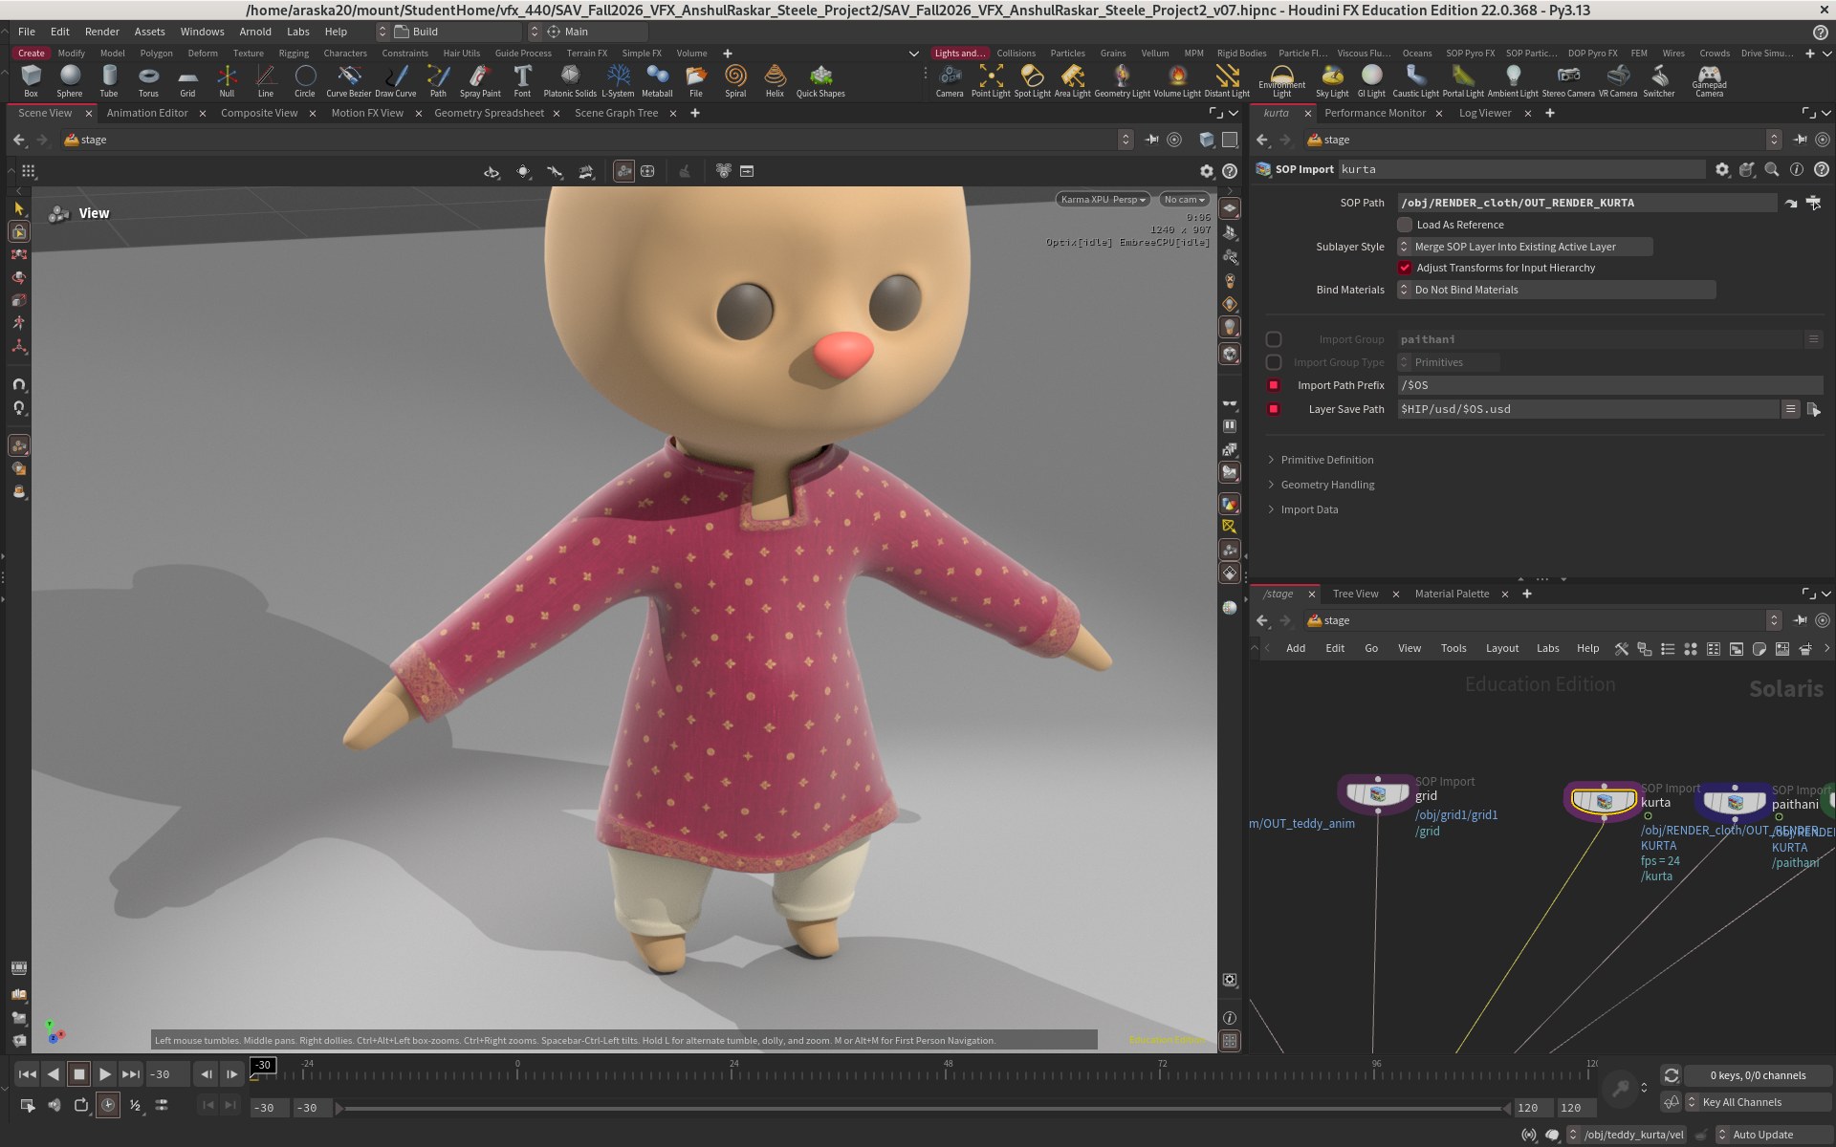This screenshot has width=1836, height=1147.
Task: Open the Render menu
Action: (x=102, y=32)
